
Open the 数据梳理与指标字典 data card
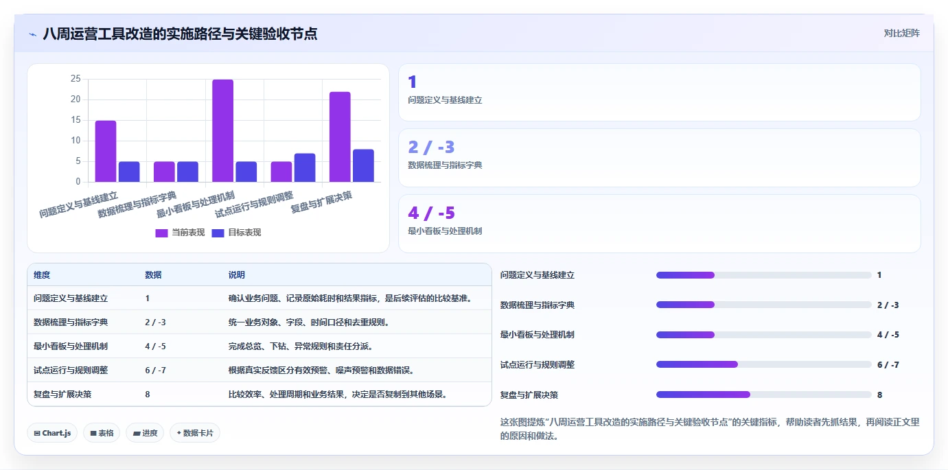tap(659, 158)
